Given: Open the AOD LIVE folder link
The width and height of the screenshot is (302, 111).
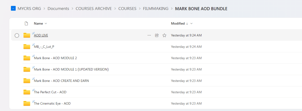Looking at the screenshot, I should pos(41,35).
